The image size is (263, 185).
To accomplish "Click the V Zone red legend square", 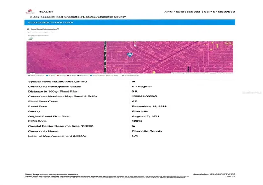I will (58, 76).
